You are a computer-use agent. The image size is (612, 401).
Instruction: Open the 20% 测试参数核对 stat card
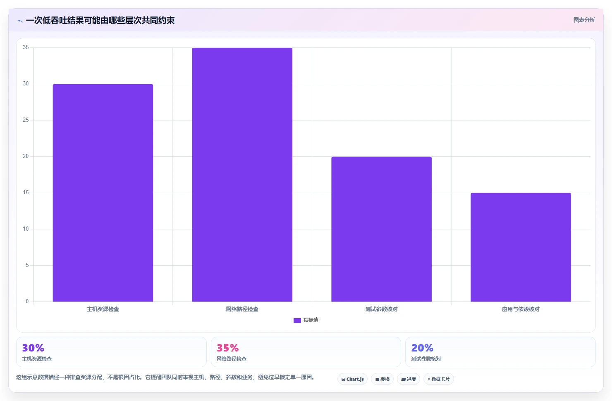click(x=500, y=352)
